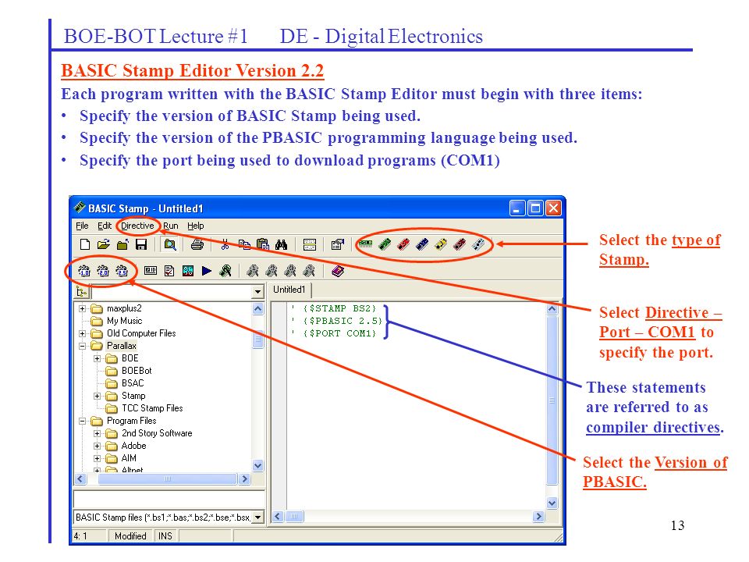This screenshot has height=562, width=749.
Task: Choose the PBASIC 1.0 language icon
Action: pyautogui.click(x=84, y=272)
